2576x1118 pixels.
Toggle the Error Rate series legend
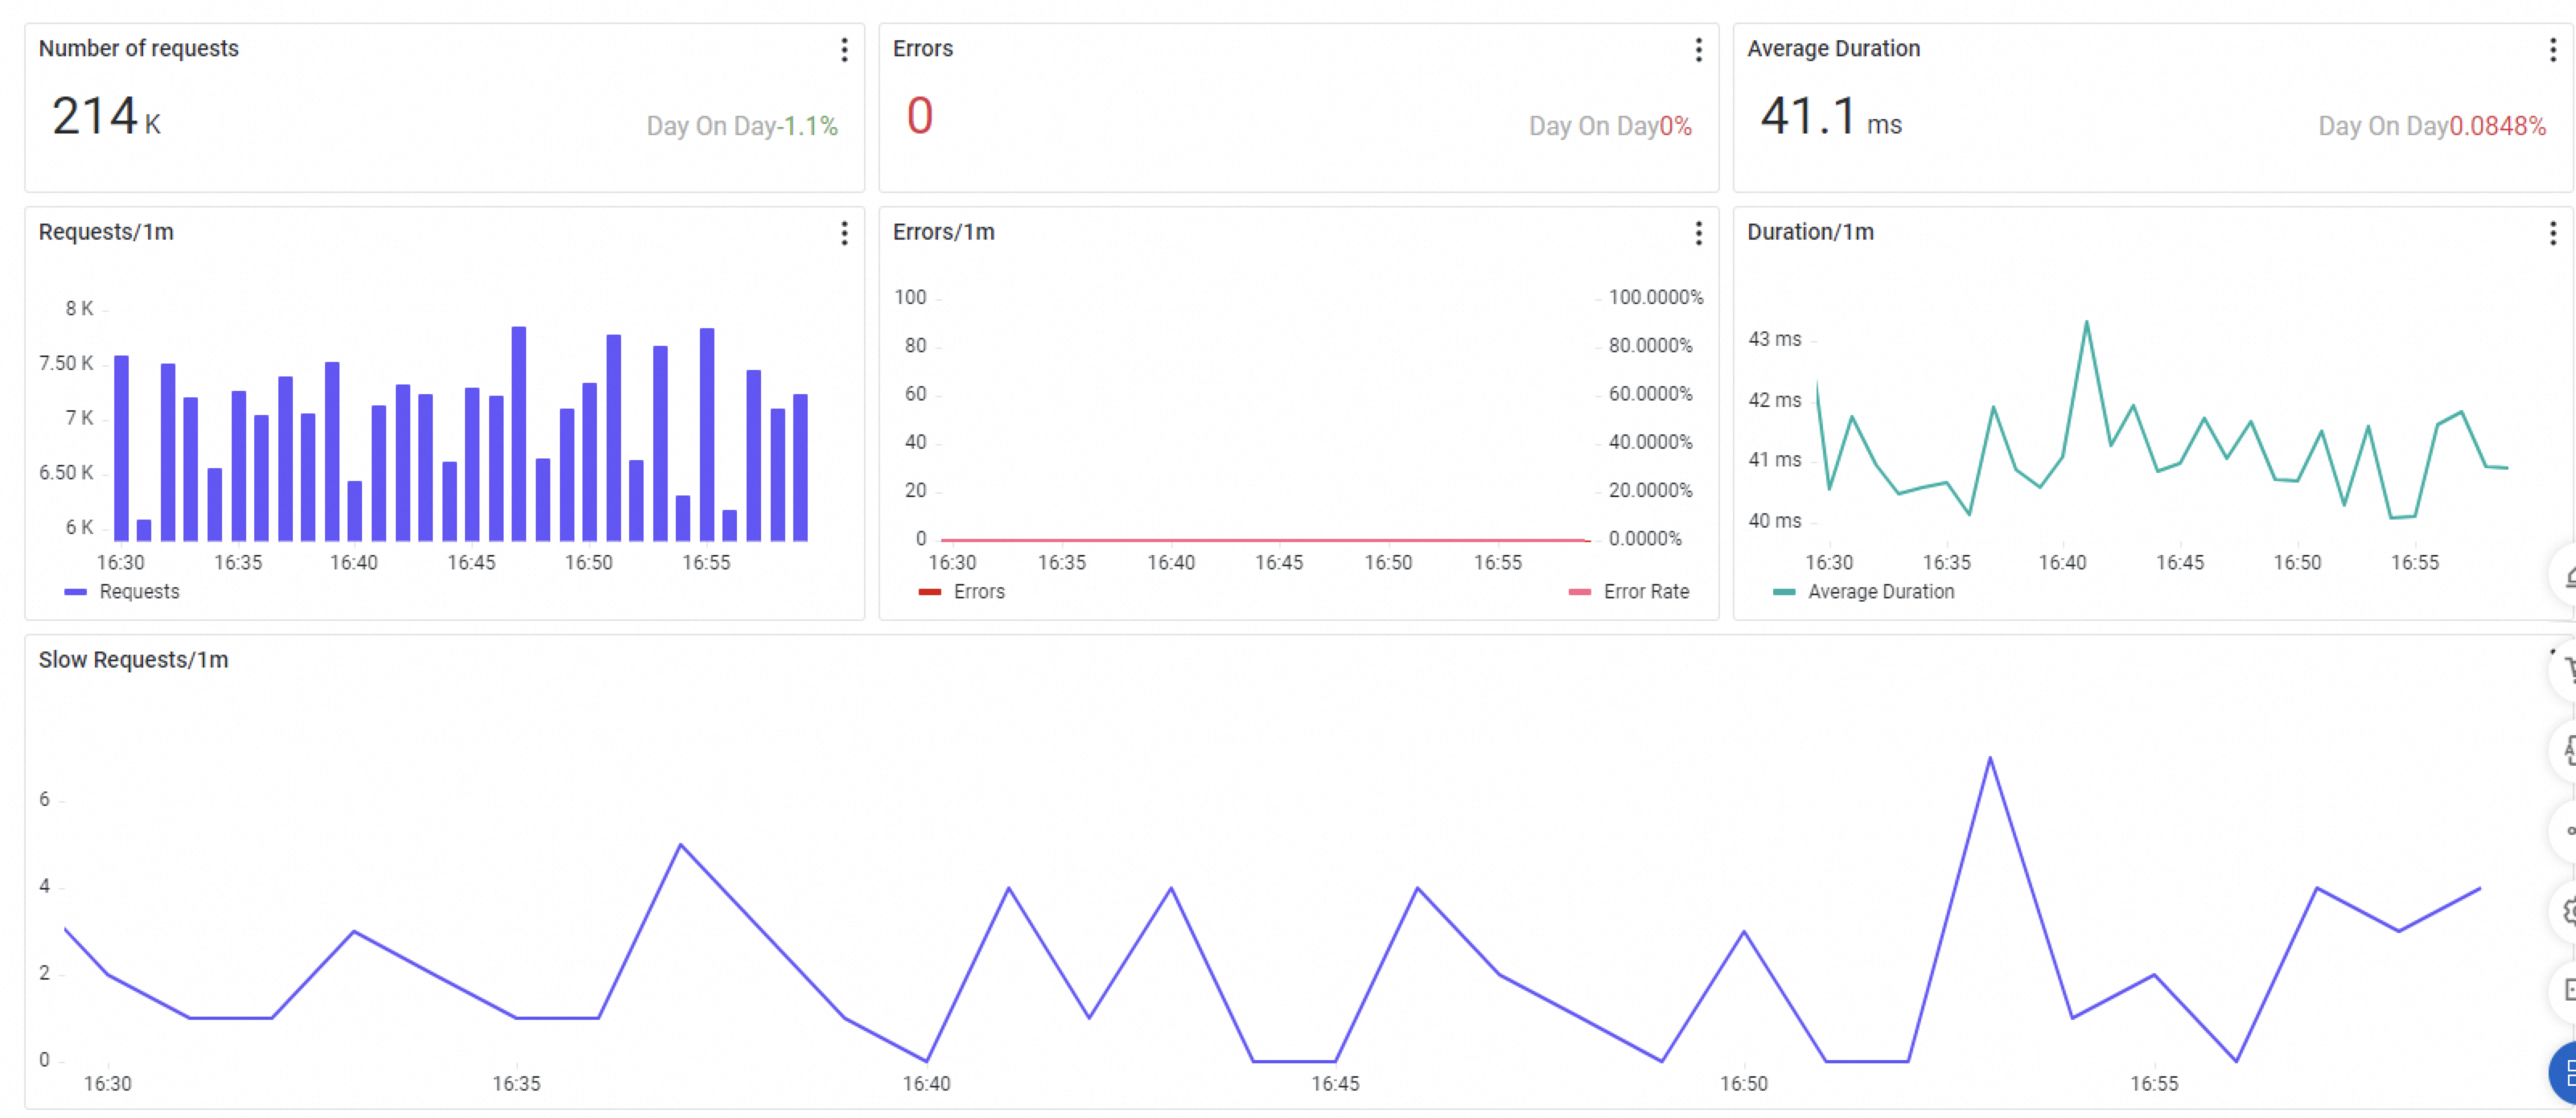pos(1630,592)
